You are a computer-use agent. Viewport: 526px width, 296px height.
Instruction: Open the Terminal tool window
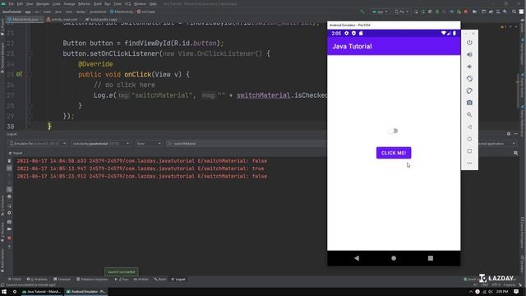(x=62, y=280)
